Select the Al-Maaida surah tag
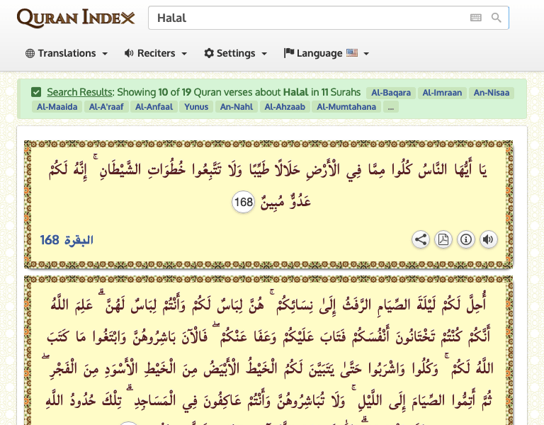544x425 pixels. (x=56, y=107)
